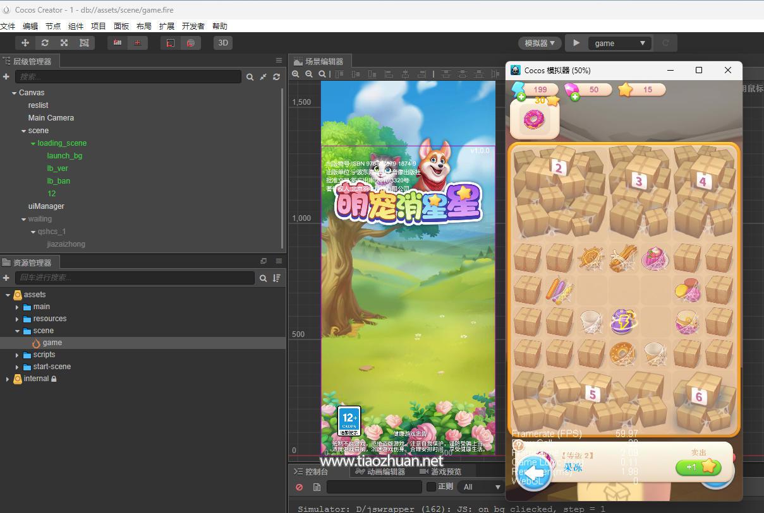Open the 节点 menu
The width and height of the screenshot is (764, 513).
(53, 26)
